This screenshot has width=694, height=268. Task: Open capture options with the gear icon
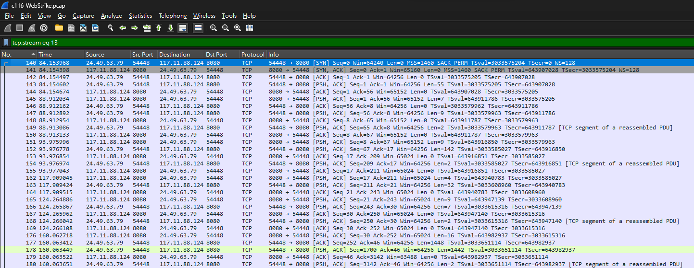[44, 28]
